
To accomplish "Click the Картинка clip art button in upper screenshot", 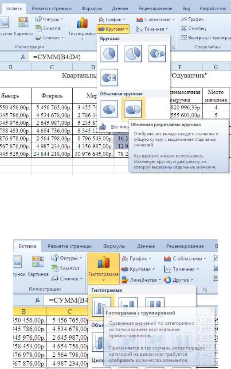I will coord(23,27).
